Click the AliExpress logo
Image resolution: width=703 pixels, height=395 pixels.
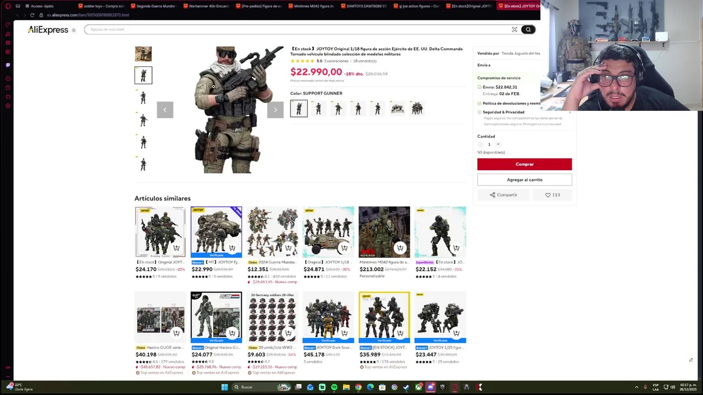[48, 30]
